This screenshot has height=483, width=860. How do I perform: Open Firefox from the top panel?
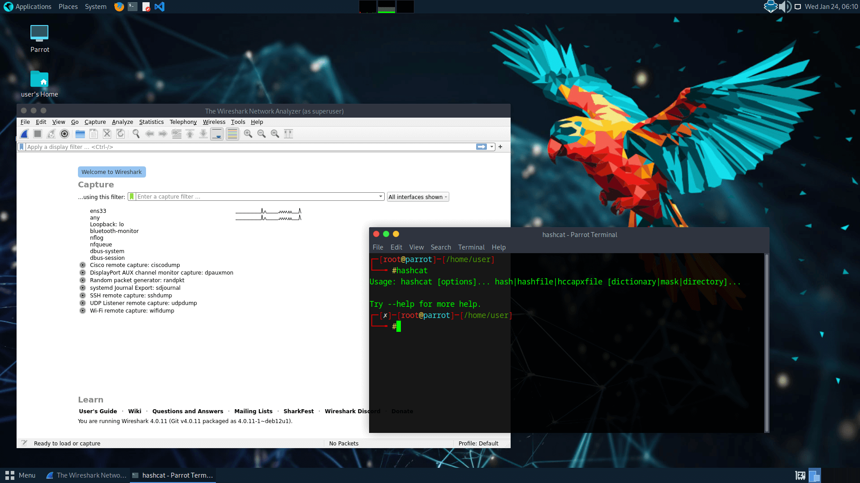pyautogui.click(x=119, y=7)
